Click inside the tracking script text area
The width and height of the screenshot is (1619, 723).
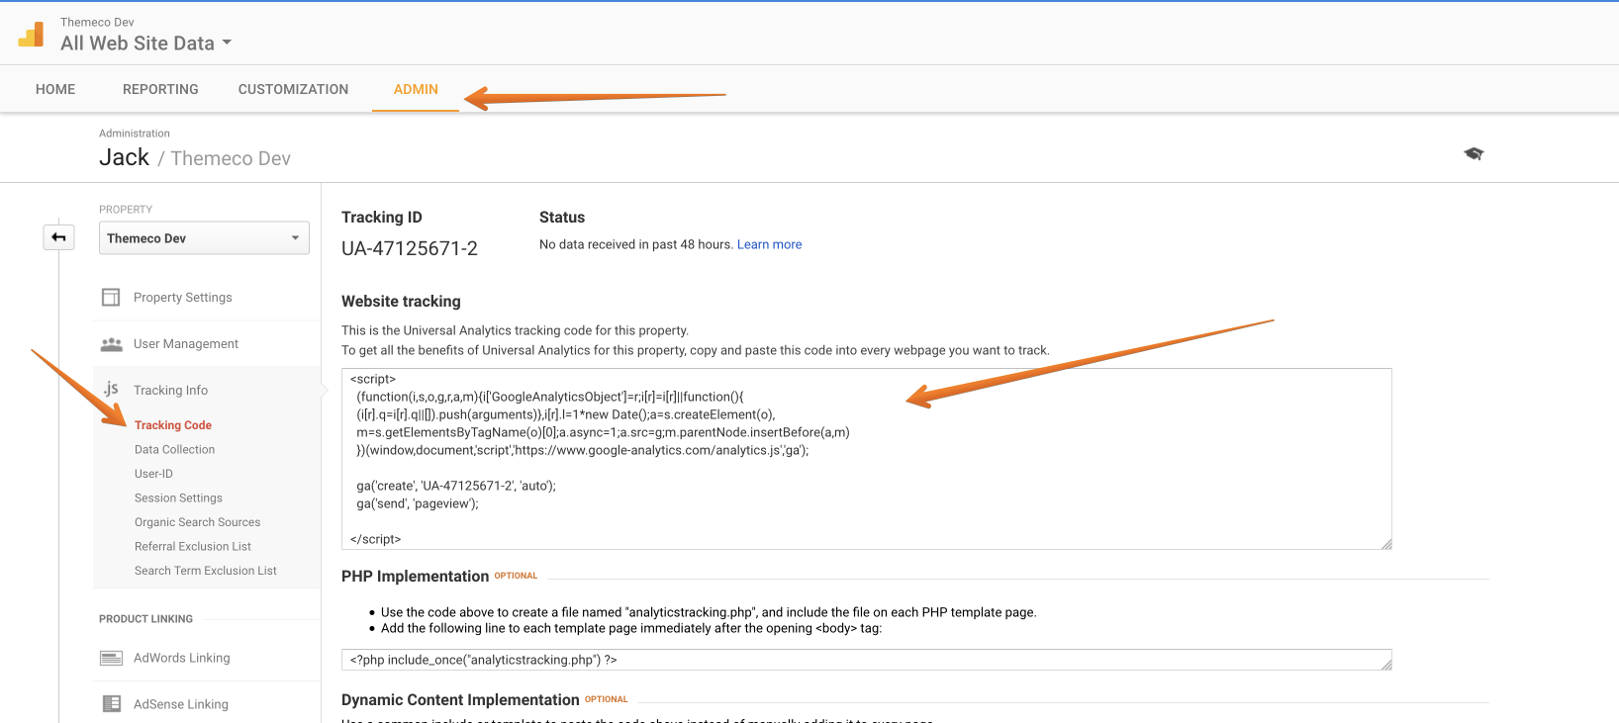pyautogui.click(x=867, y=459)
